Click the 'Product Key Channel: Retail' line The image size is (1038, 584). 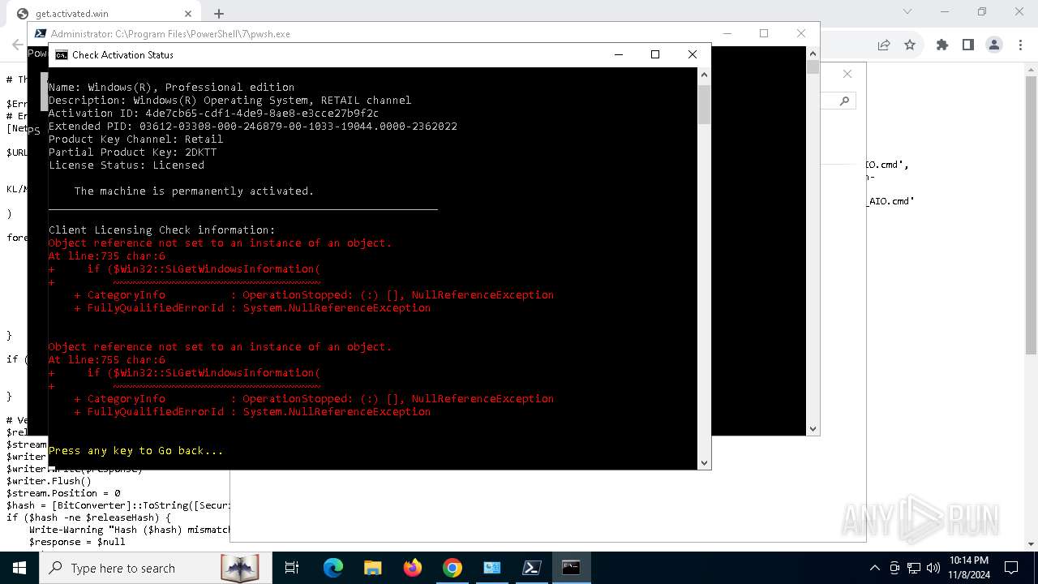136,140
